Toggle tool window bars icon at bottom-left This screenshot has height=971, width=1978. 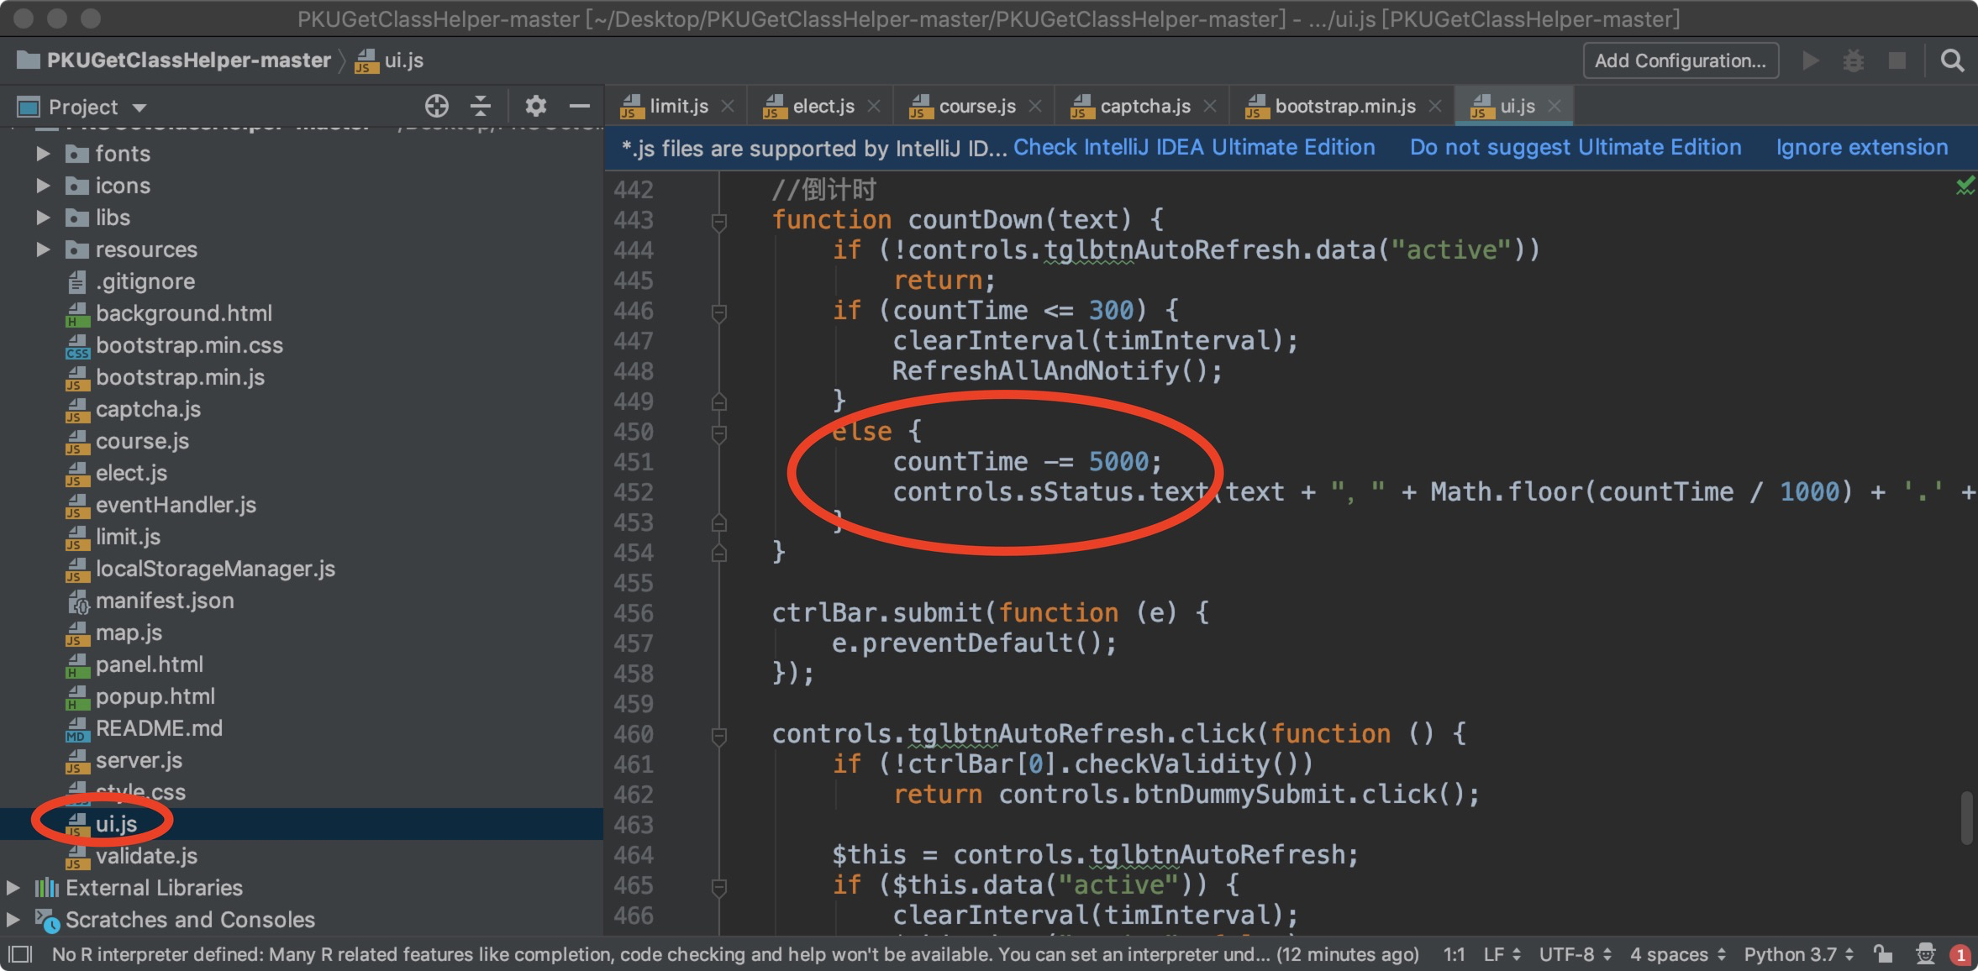tap(20, 954)
